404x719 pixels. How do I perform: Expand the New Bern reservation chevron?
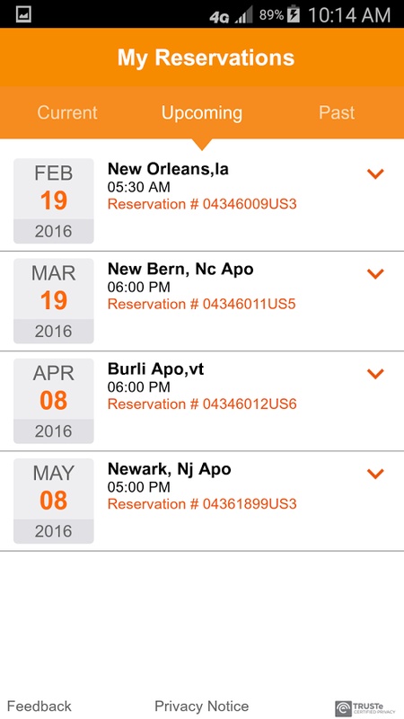pyautogui.click(x=375, y=273)
